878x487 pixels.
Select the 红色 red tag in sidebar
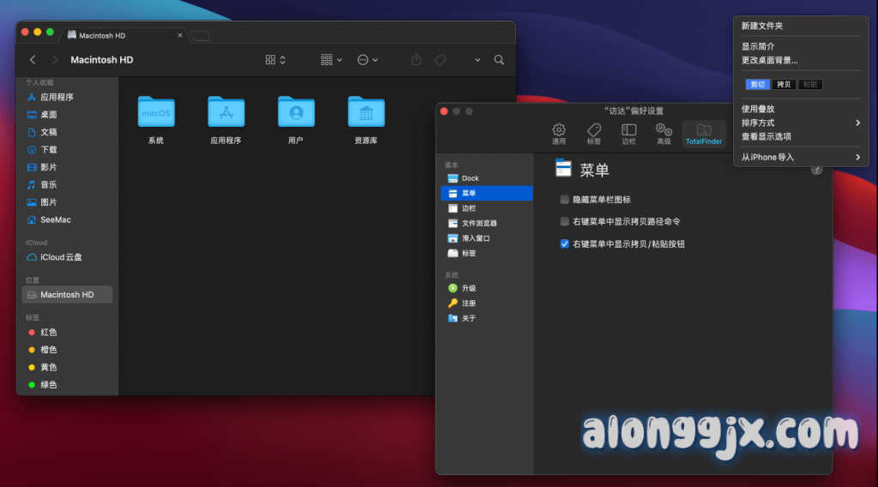48,332
